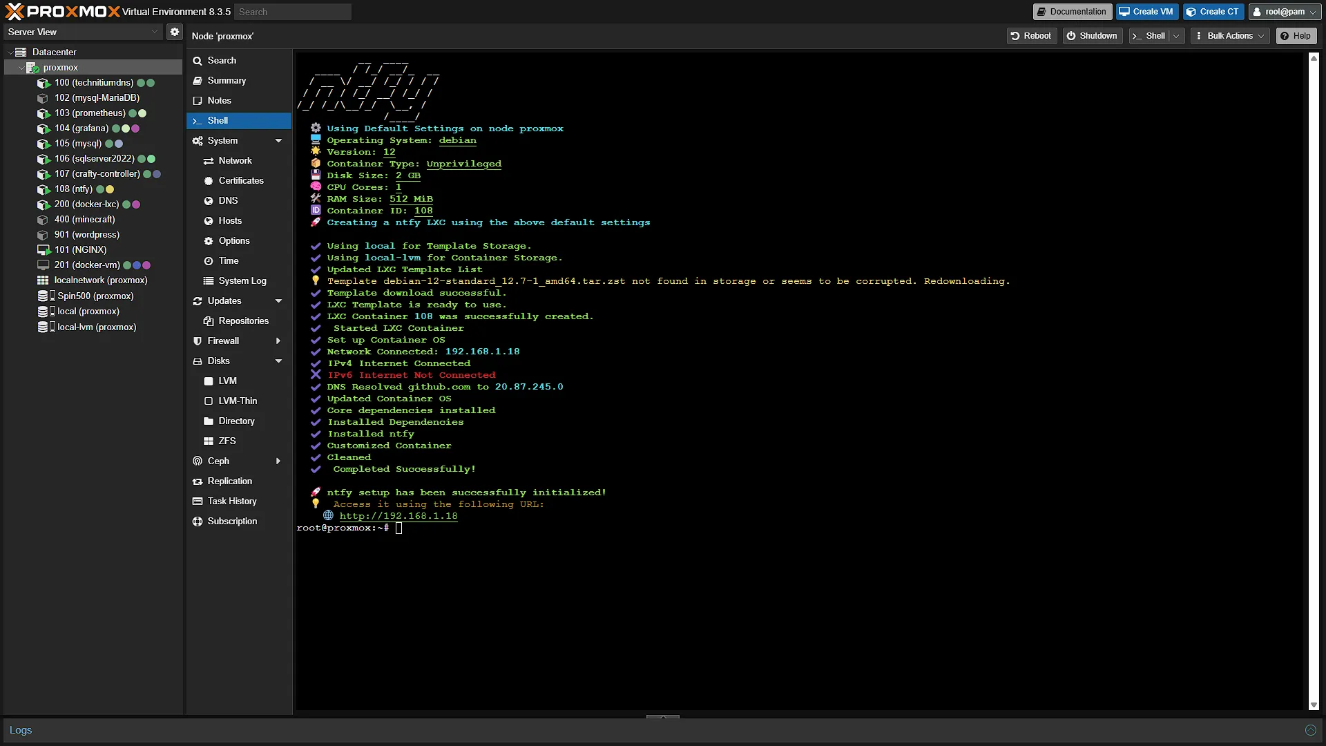
Task: Open the LVM-Thin disks page
Action: (x=239, y=401)
